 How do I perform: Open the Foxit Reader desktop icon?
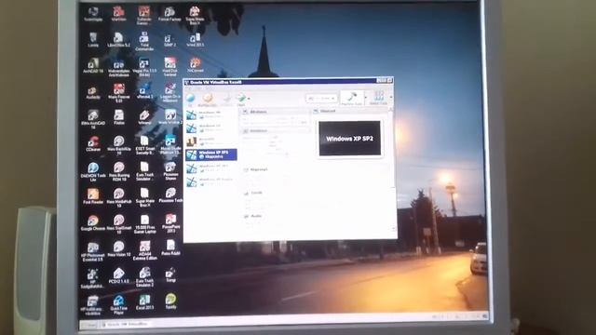coord(93,196)
